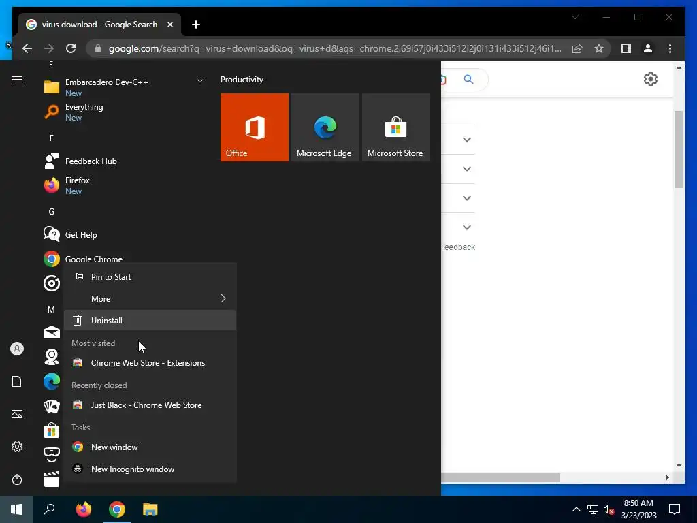Launch the Microsoft Edge tile
Screen dimensions: 697x523
pos(325,127)
